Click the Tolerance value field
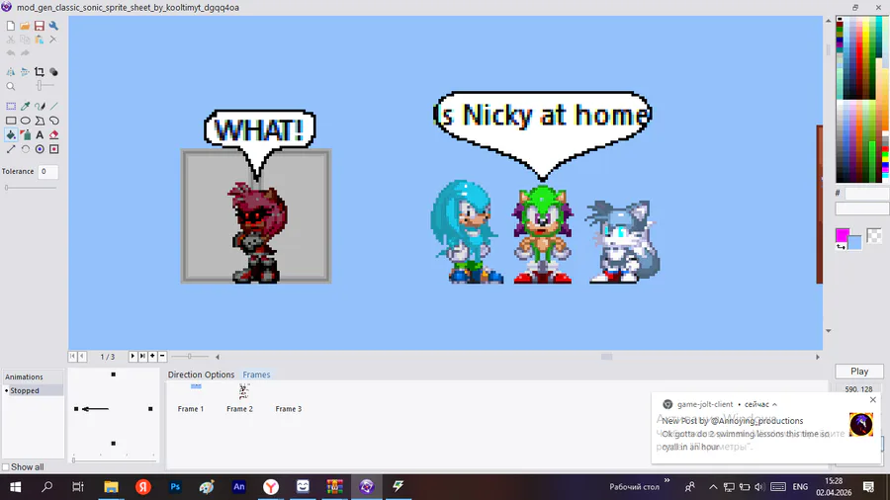This screenshot has width=890, height=500. [48, 171]
